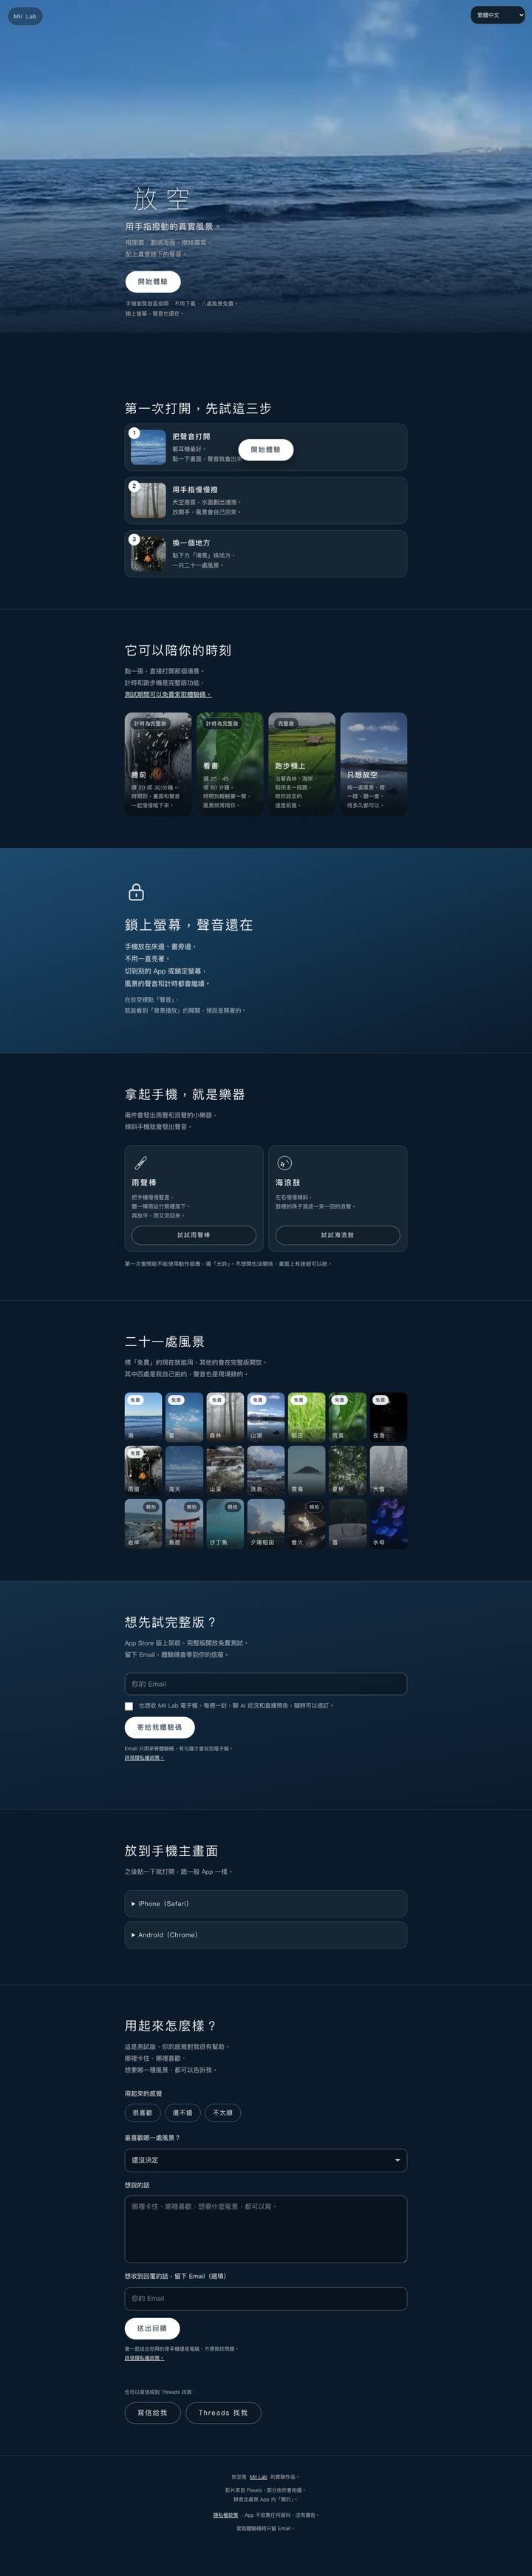The image size is (532, 2576).
Task: Click the 雨聲棒 rainstick icon
Action: pos(141,1163)
